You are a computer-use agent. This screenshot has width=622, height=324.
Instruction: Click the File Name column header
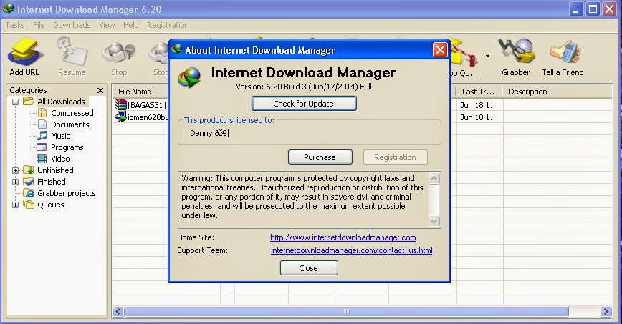tap(135, 92)
